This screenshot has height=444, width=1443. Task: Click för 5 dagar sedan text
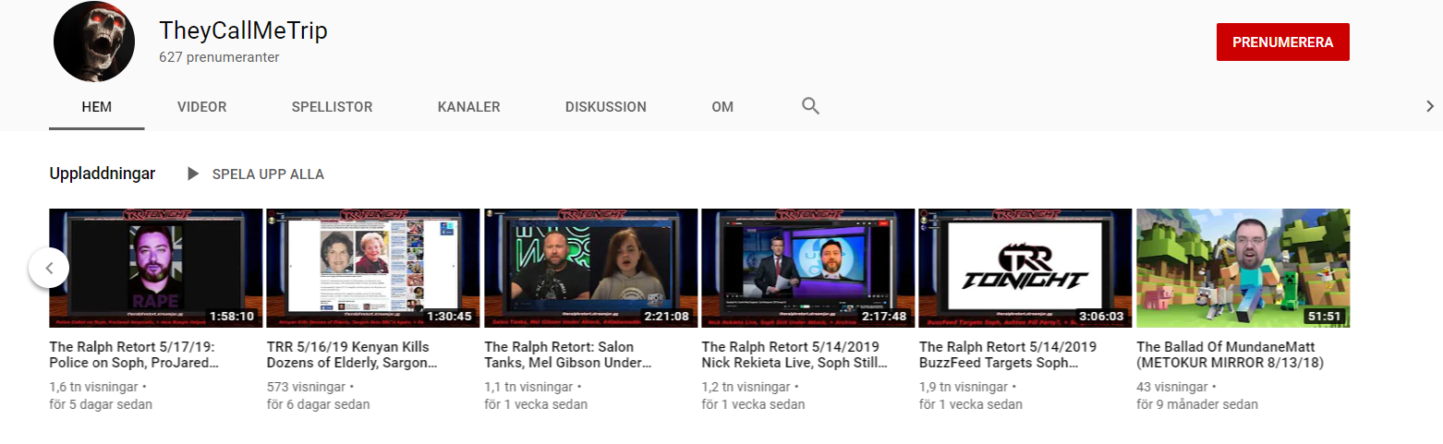pos(101,404)
